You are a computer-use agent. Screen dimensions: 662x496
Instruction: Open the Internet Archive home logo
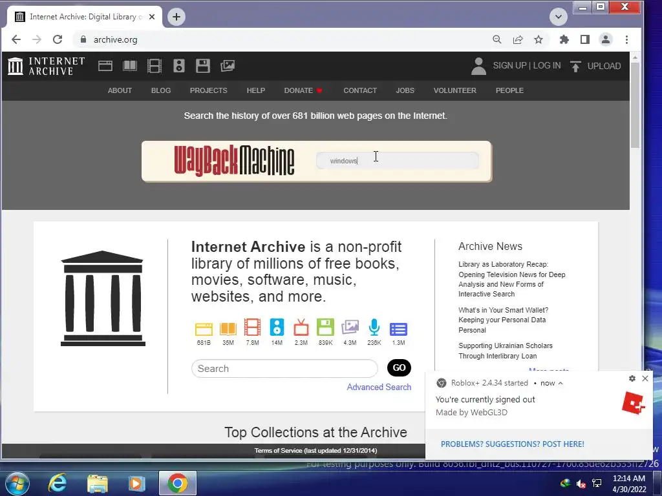pyautogui.click(x=47, y=67)
